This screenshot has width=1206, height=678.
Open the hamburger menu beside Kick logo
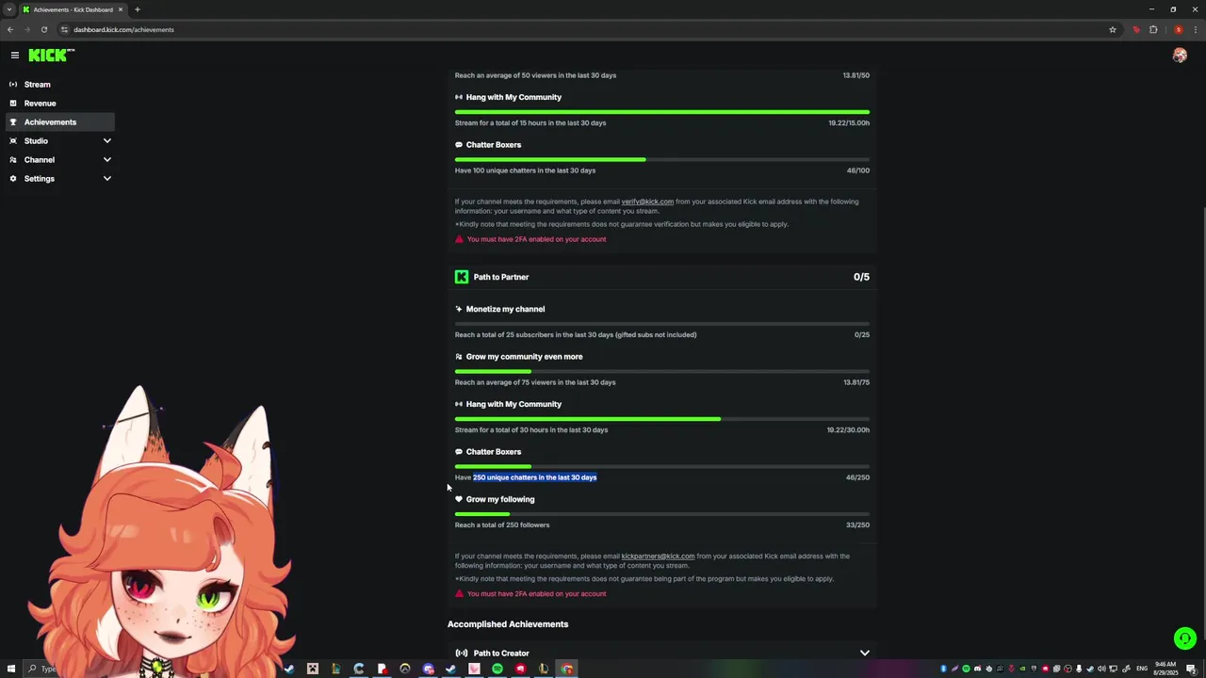coord(14,56)
